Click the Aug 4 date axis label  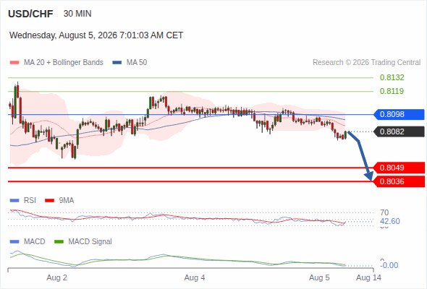pyautogui.click(x=195, y=278)
